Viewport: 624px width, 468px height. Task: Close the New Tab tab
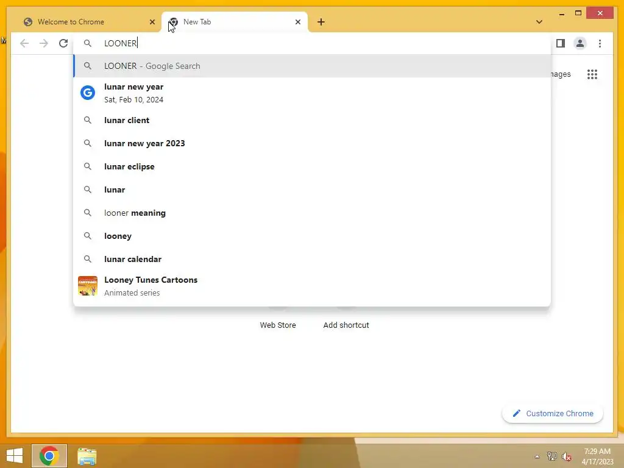coord(297,22)
